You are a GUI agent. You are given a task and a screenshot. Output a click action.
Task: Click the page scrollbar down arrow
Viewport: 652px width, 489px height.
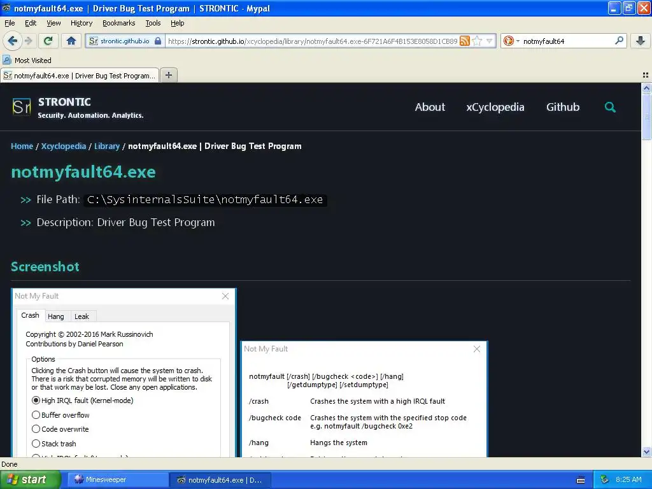click(646, 452)
